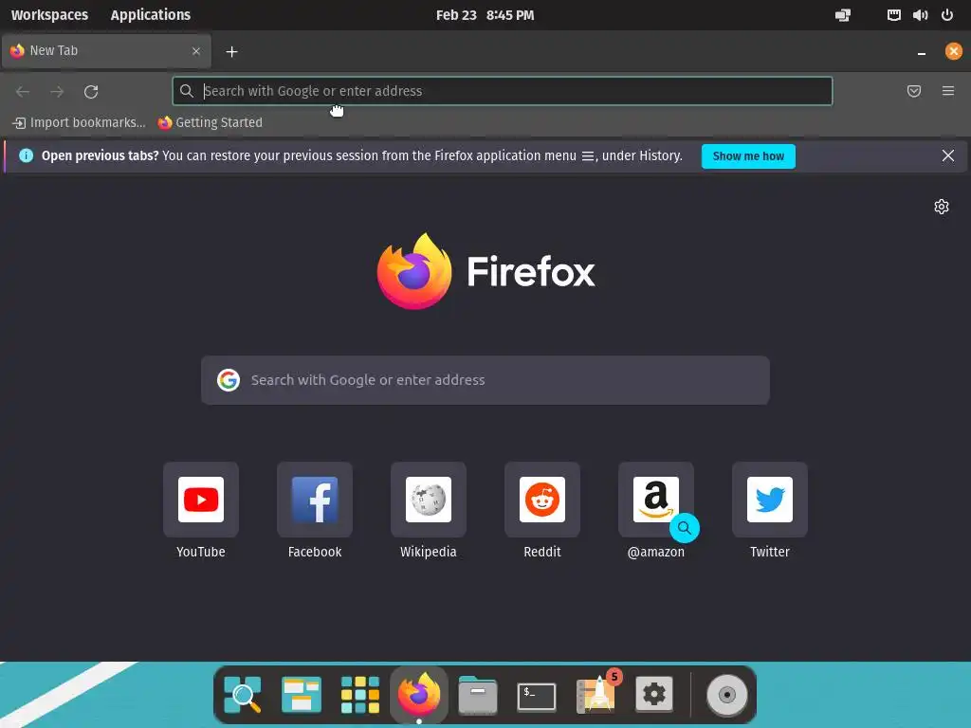Click Show me how button

point(748,156)
